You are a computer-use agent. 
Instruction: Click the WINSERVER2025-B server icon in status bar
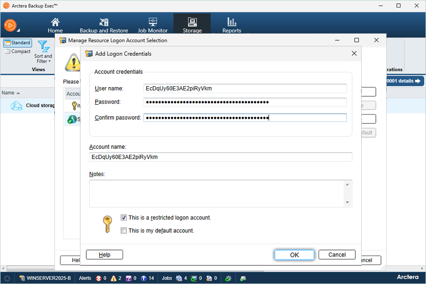[x=22, y=278]
